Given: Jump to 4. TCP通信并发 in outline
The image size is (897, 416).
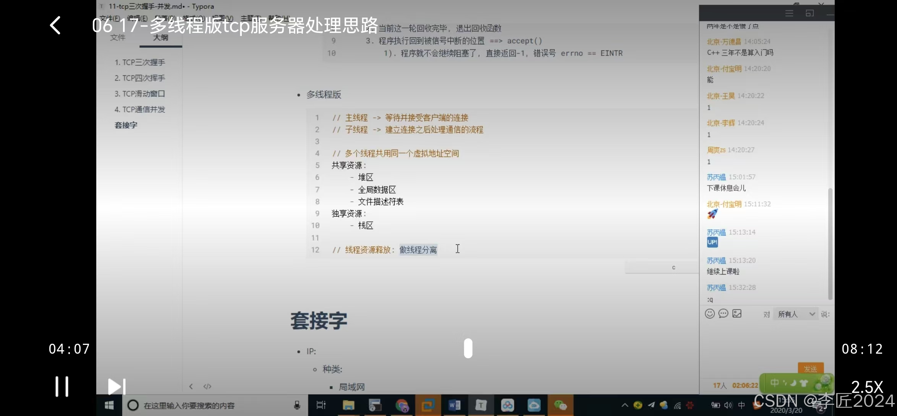Looking at the screenshot, I should tap(140, 109).
